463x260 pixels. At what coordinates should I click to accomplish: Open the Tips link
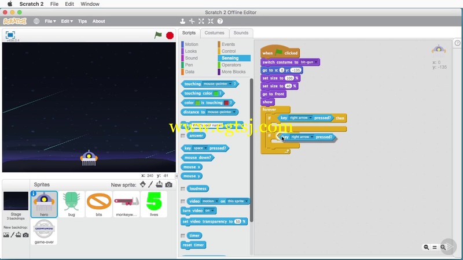click(x=82, y=21)
